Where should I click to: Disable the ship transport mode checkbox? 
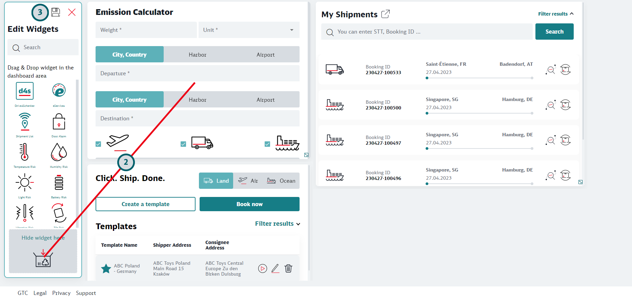pyautogui.click(x=267, y=144)
